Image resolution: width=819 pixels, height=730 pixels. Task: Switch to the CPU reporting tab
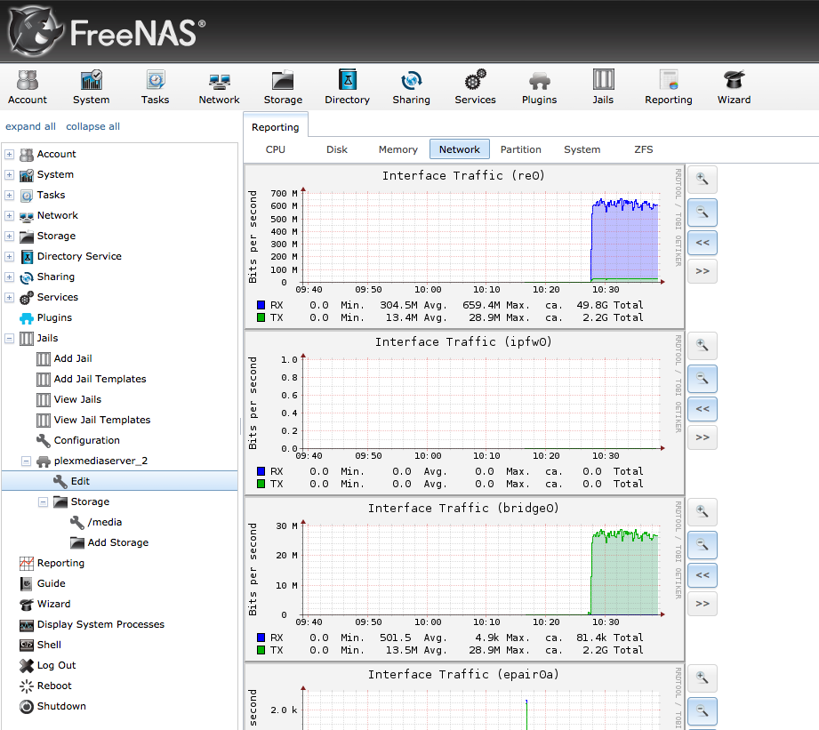276,149
